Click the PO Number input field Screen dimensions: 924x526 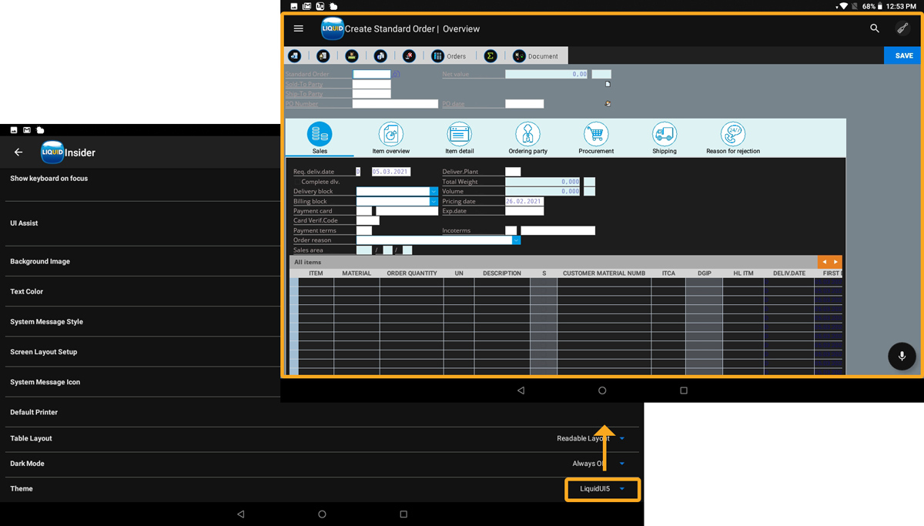pos(395,104)
